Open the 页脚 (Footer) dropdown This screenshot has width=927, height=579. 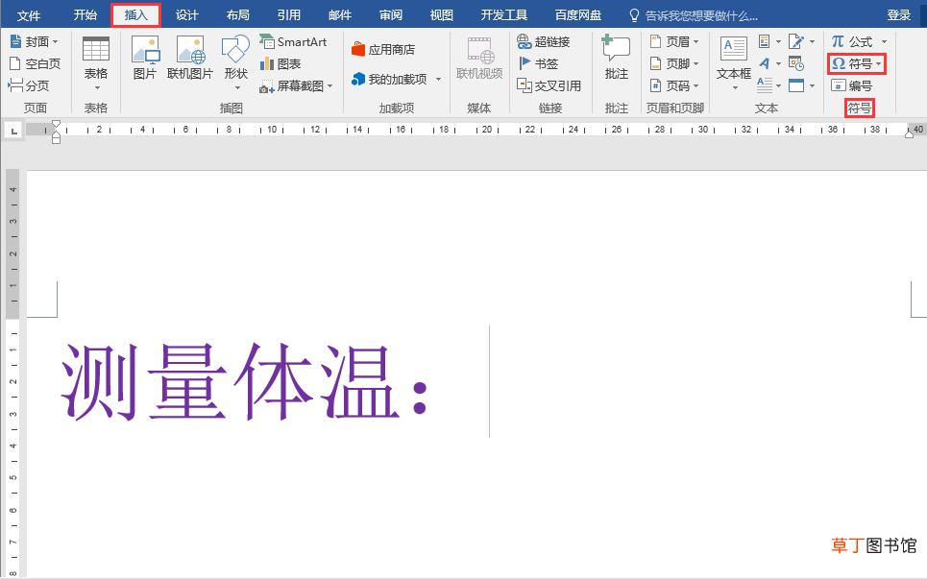point(674,63)
